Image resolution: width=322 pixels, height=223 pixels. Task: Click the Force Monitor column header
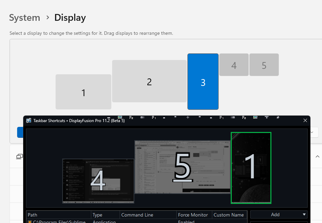[193, 215]
